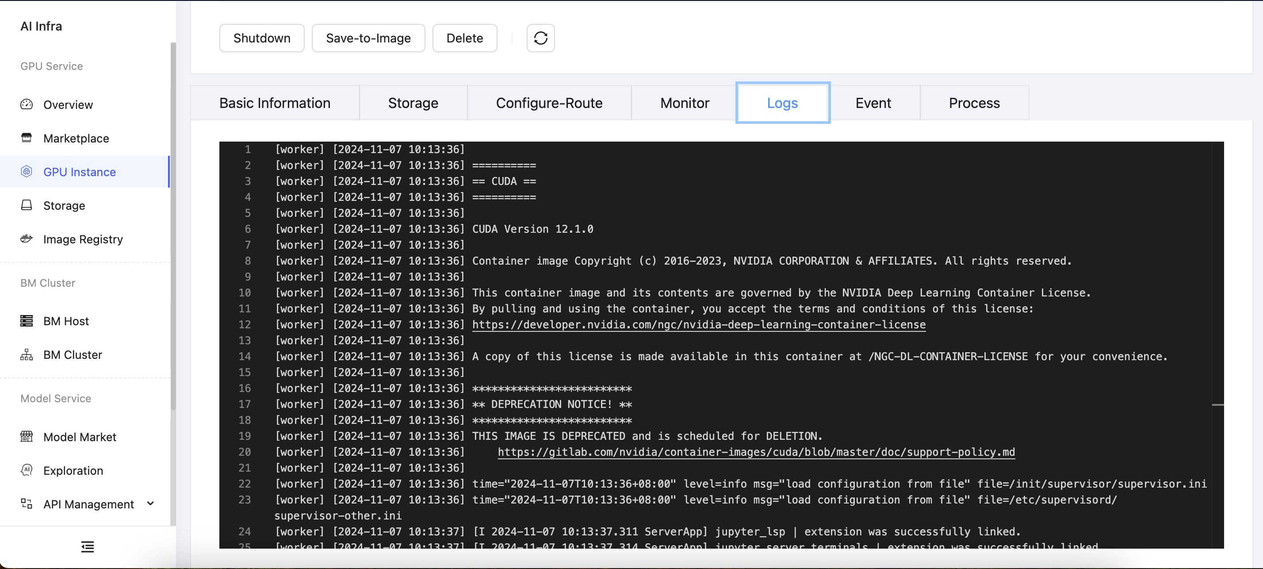Click the Image Registry whale icon
Viewport: 1263px width, 569px height.
tap(27, 239)
